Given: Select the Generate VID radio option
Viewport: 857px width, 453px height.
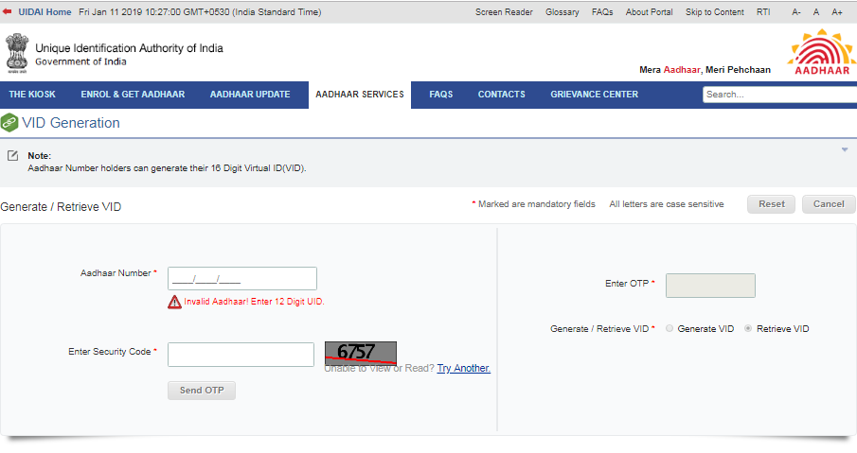Looking at the screenshot, I should pos(670,329).
